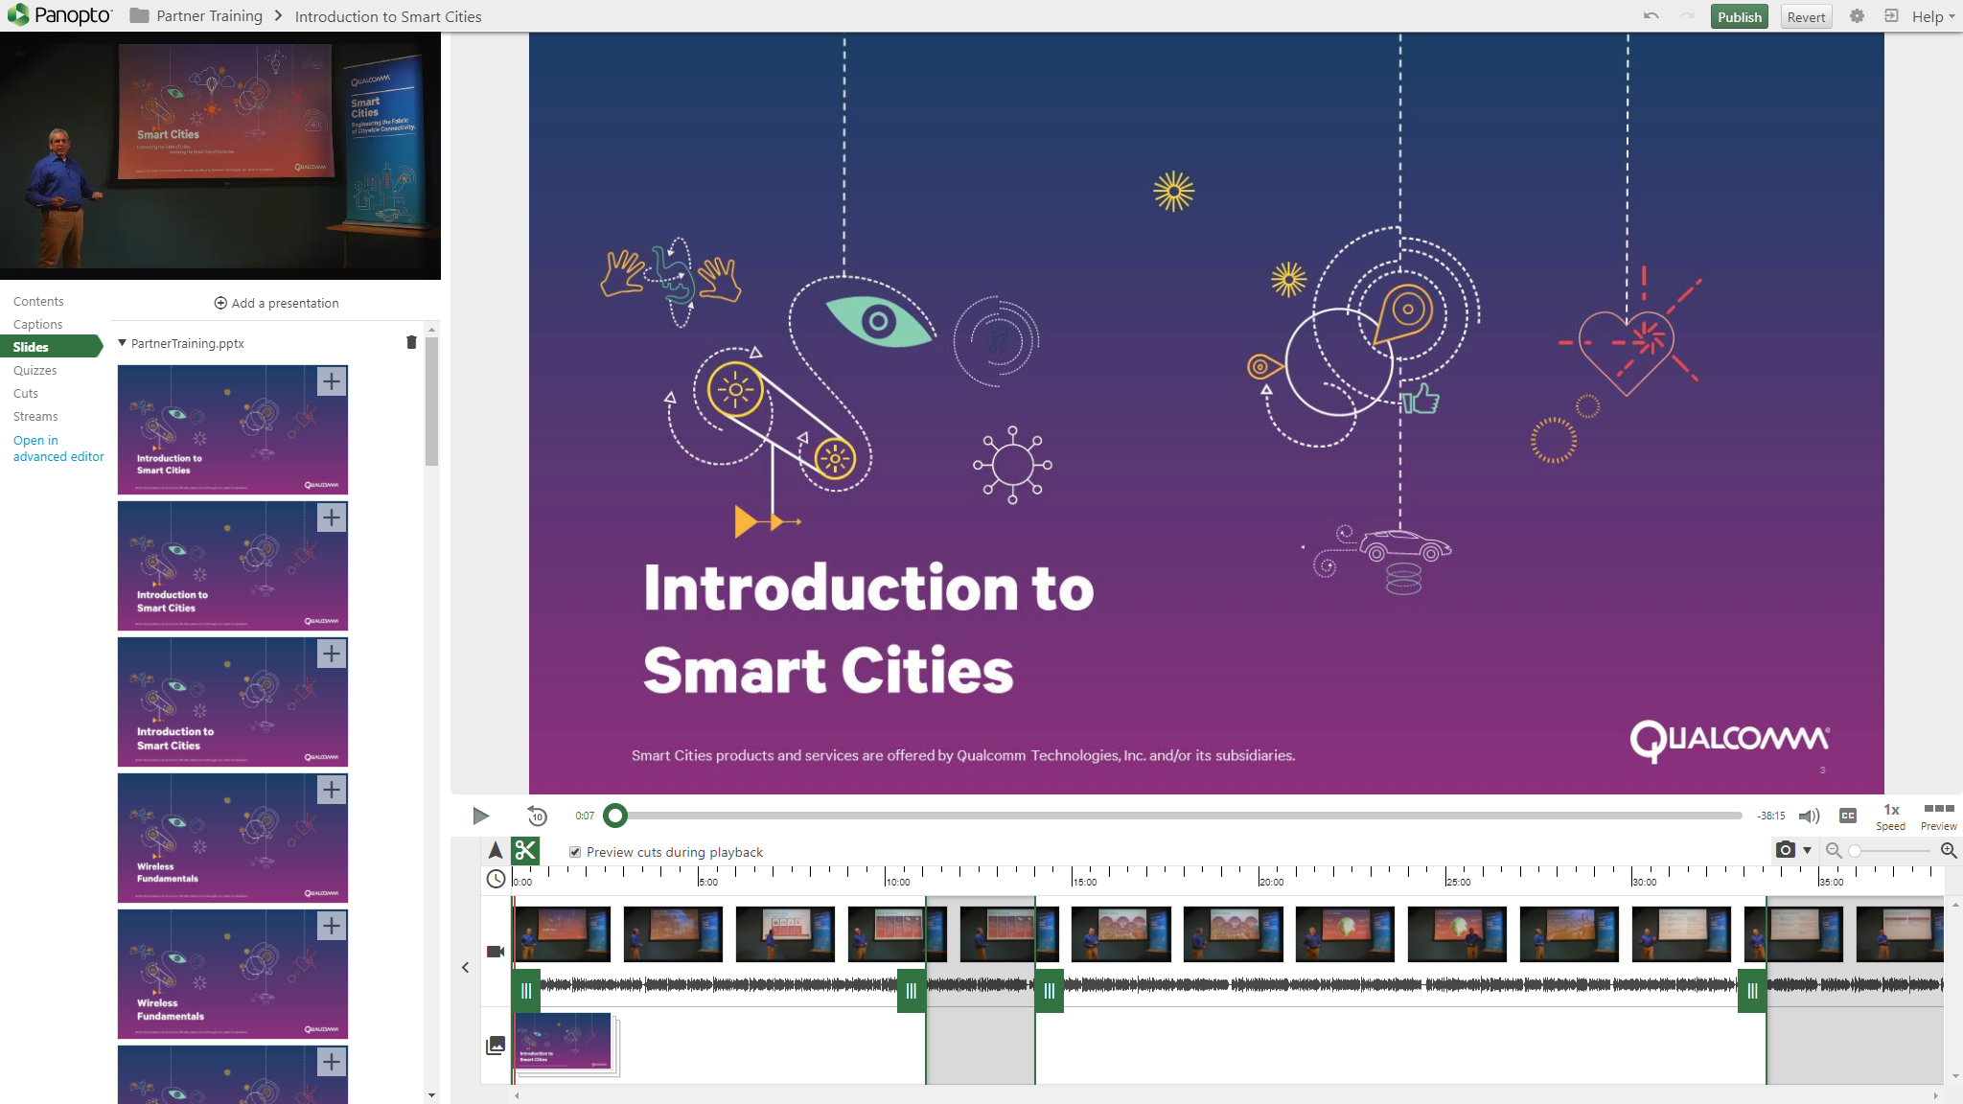The image size is (1963, 1104).
Task: Click the exit editor icon
Action: tap(1891, 16)
